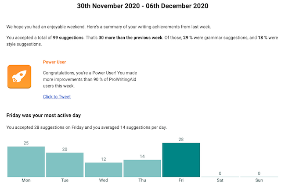Click the Wed axis label
This screenshot has height=187, width=281.
(104, 180)
